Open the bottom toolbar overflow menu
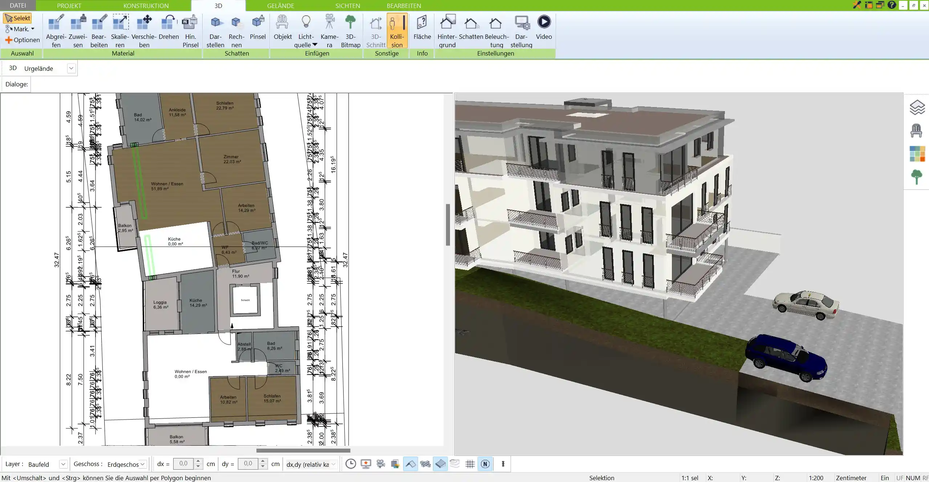Screen dimensions: 929x482 click(x=503, y=464)
